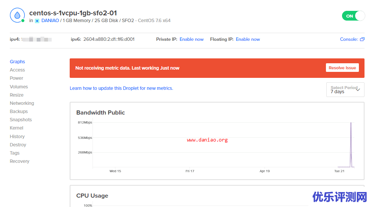This screenshot has width=372, height=207.
Task: Open the Volumes section
Action: click(19, 87)
